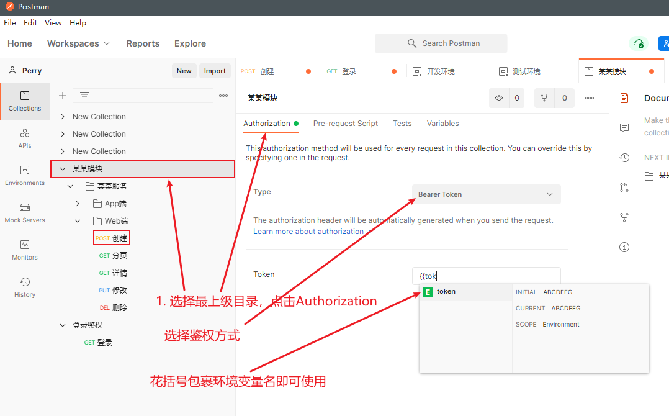Open the Reports page
This screenshot has width=669, height=416.
(x=143, y=43)
